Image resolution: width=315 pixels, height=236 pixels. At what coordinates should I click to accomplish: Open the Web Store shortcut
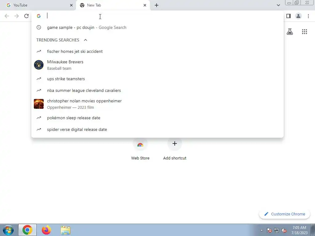click(x=140, y=150)
